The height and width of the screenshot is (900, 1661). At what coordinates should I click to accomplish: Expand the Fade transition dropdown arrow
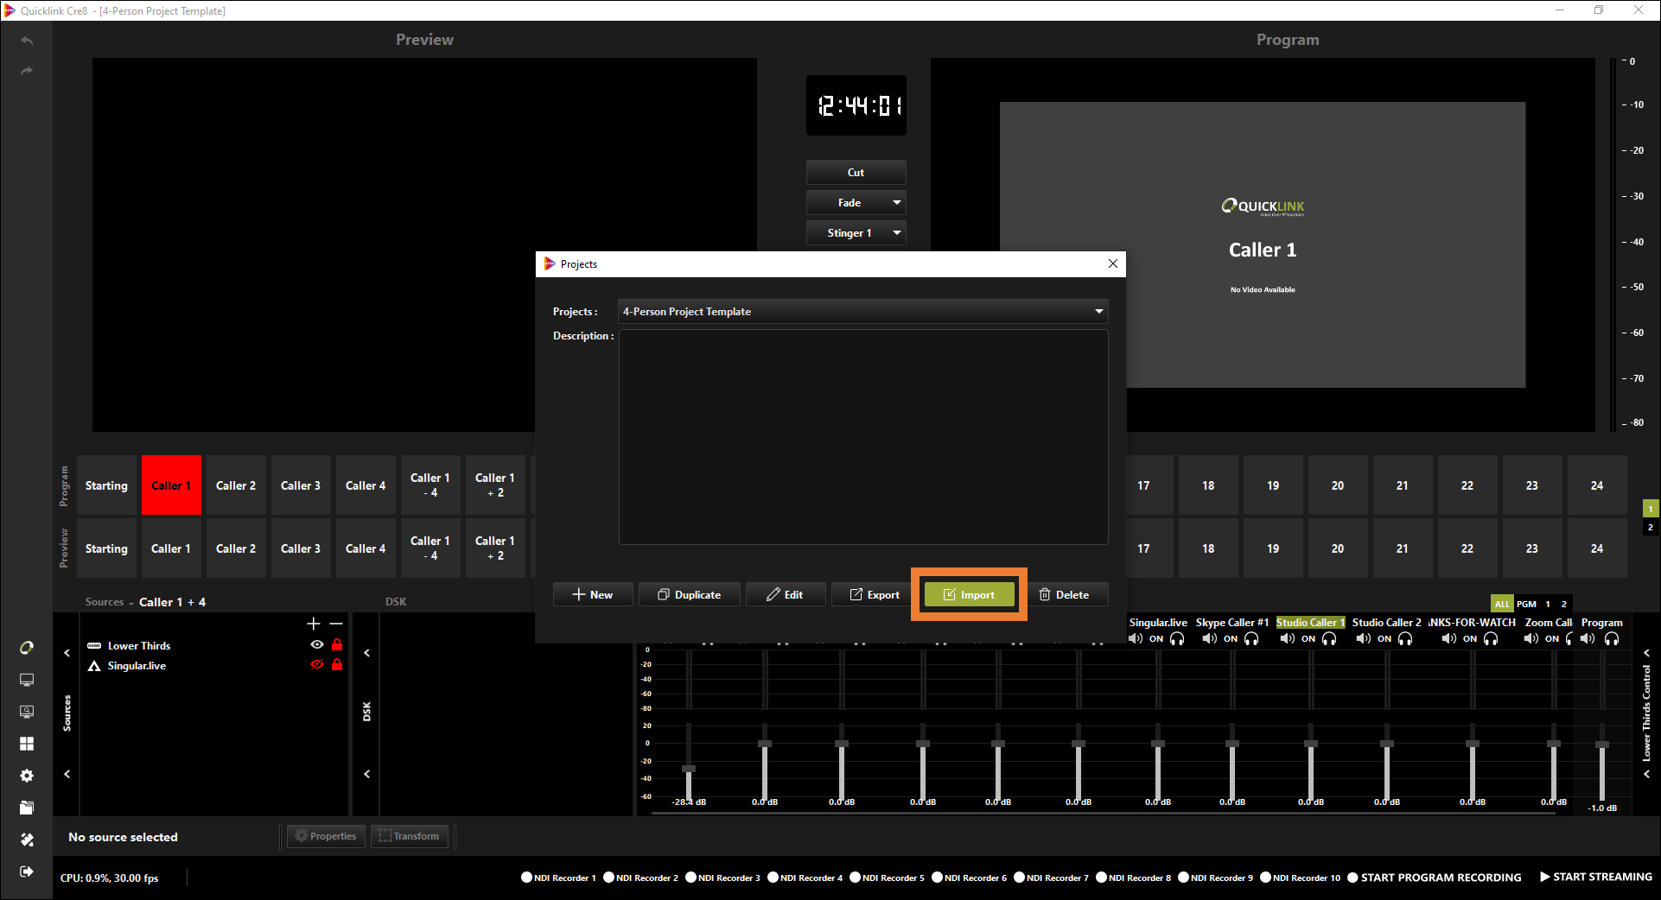[897, 203]
